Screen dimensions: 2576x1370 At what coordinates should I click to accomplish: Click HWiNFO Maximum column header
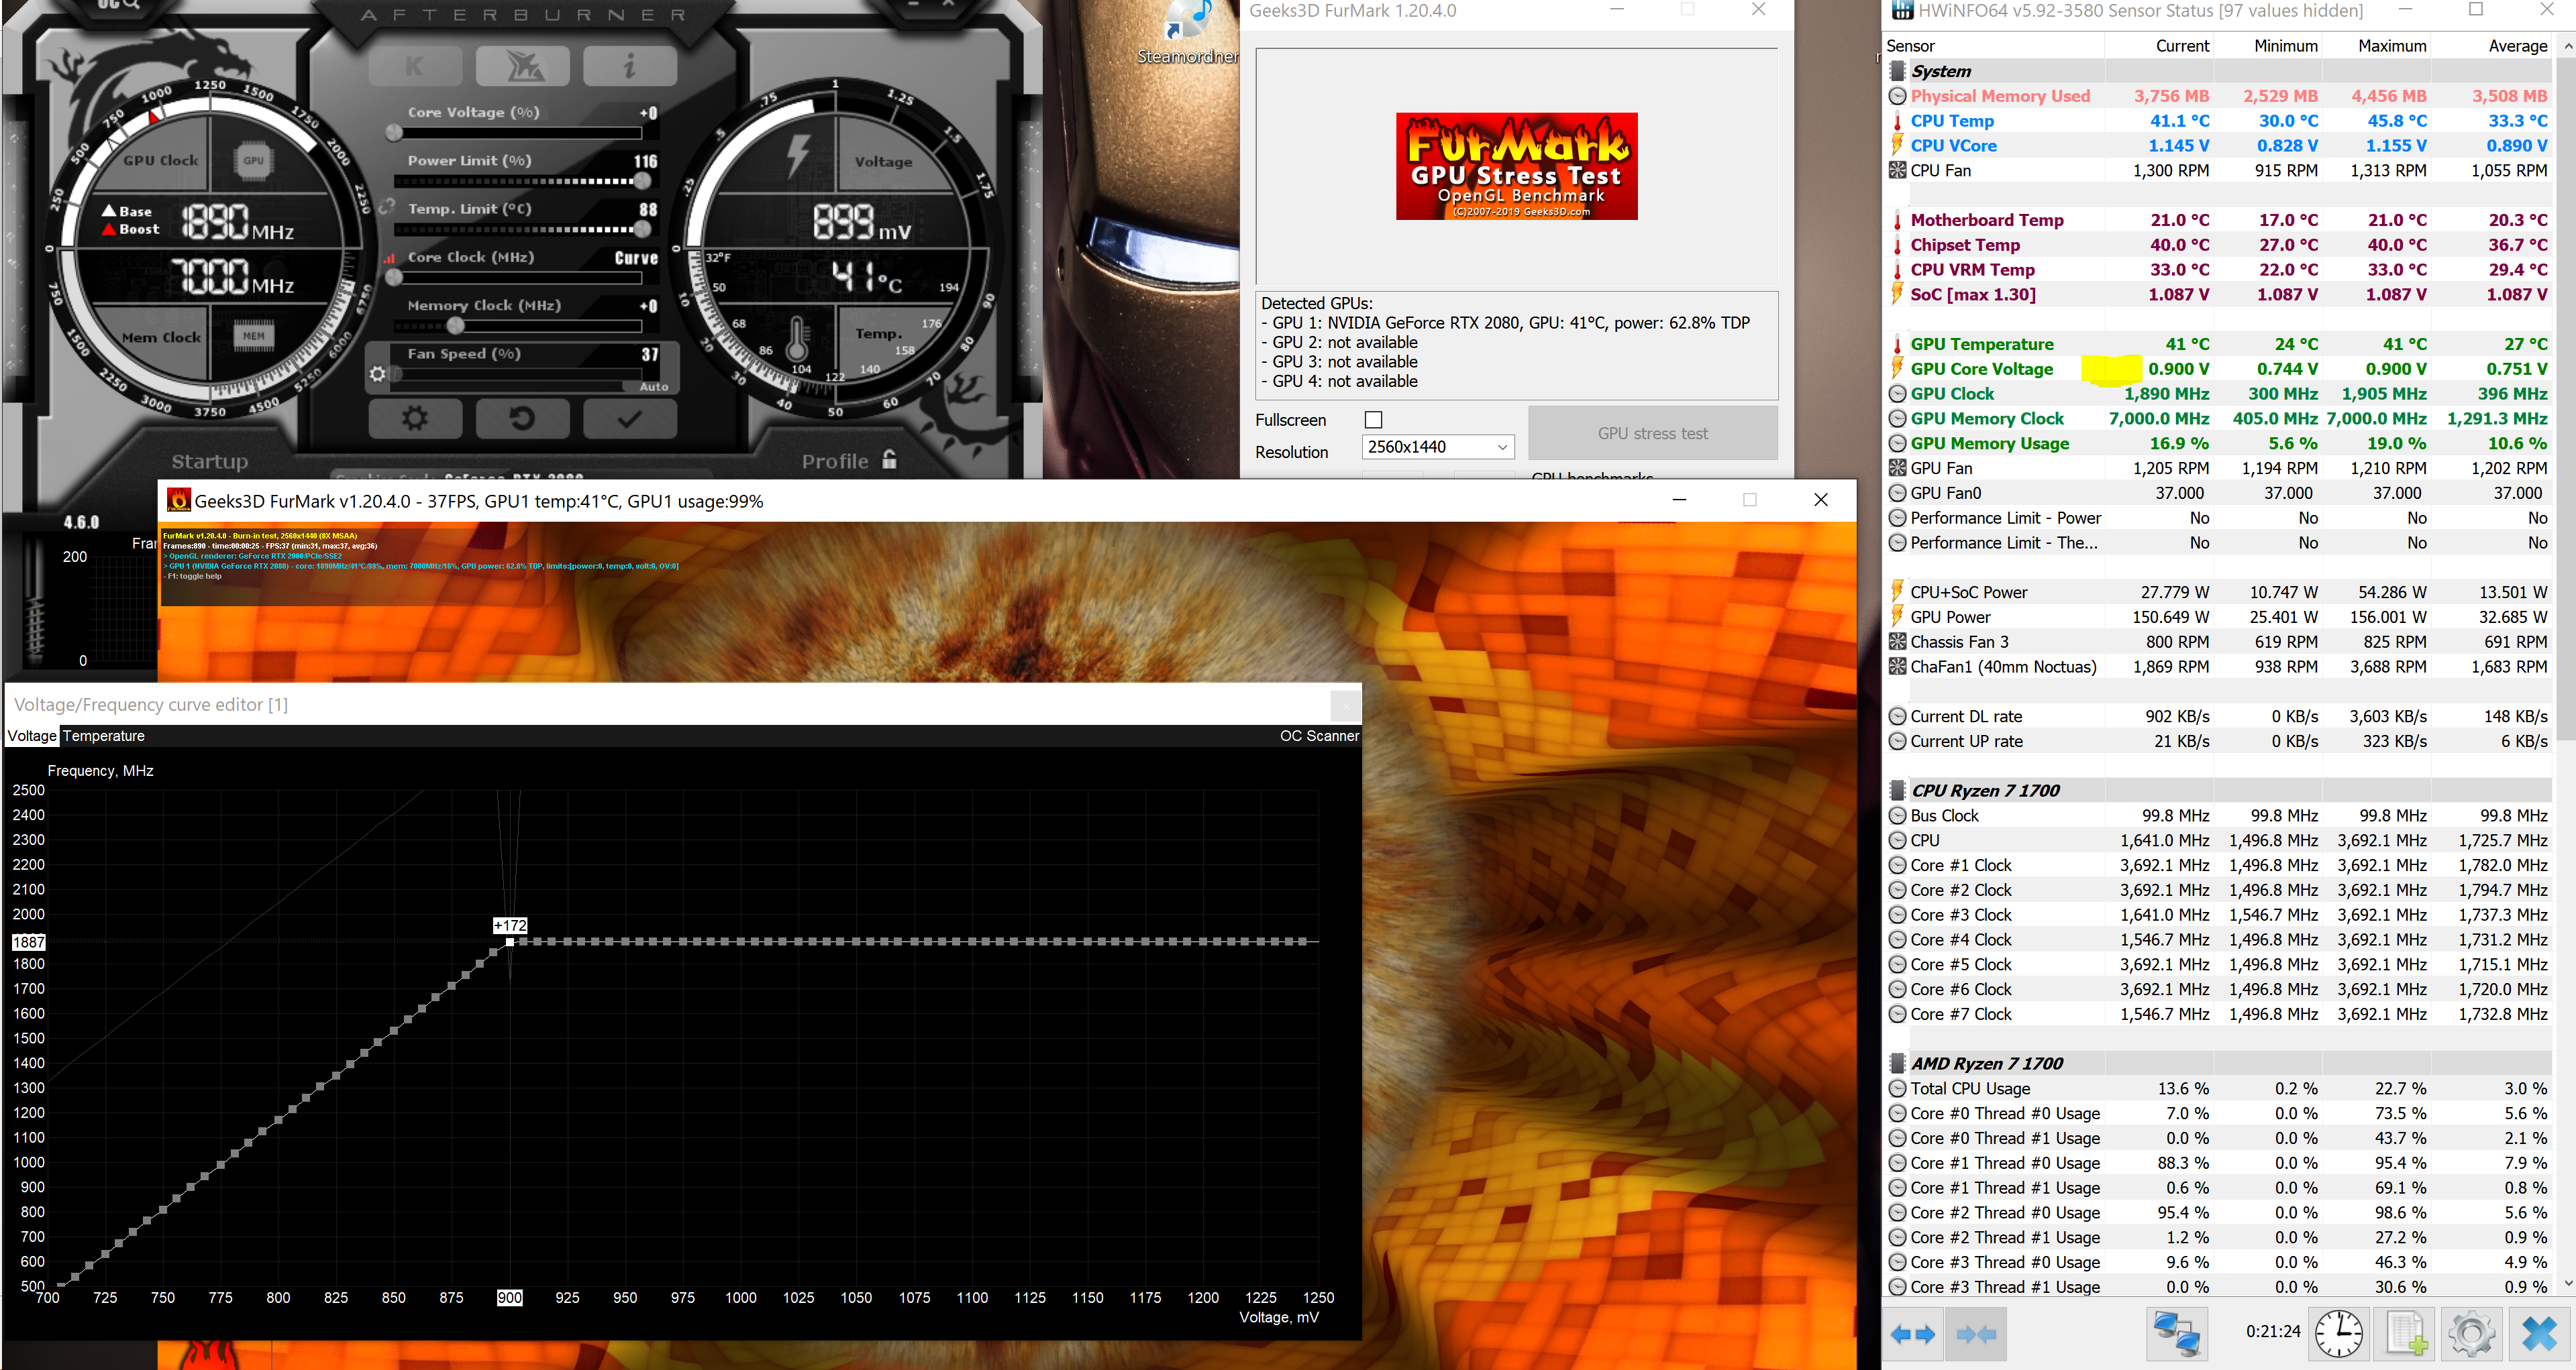pyautogui.click(x=2391, y=46)
